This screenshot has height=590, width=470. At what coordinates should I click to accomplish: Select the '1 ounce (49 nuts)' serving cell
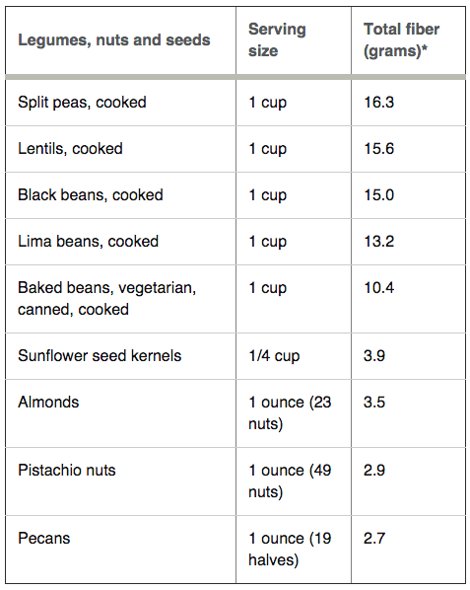point(290,481)
